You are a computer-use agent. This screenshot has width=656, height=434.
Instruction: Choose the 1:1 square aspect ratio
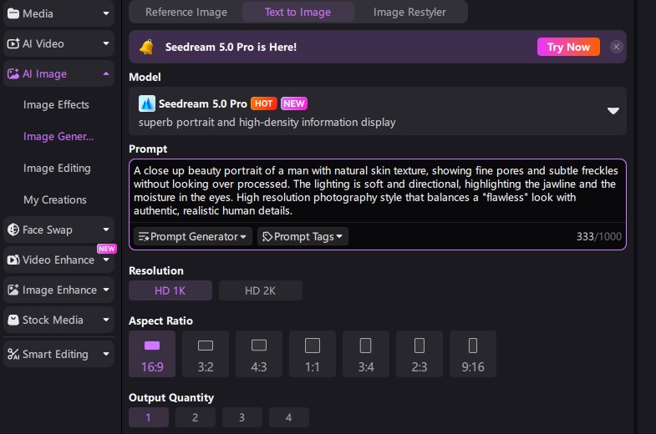313,354
